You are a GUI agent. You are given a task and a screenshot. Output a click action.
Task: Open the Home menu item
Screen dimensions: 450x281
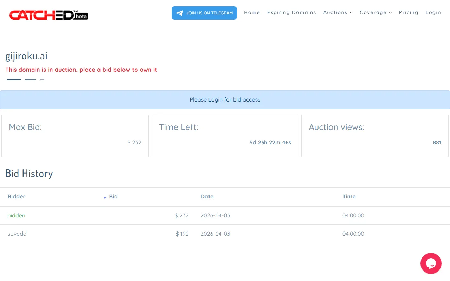(x=252, y=12)
